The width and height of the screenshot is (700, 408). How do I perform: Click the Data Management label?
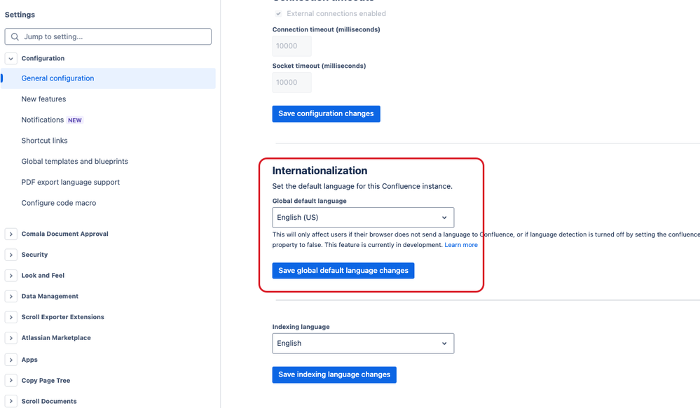tap(50, 296)
